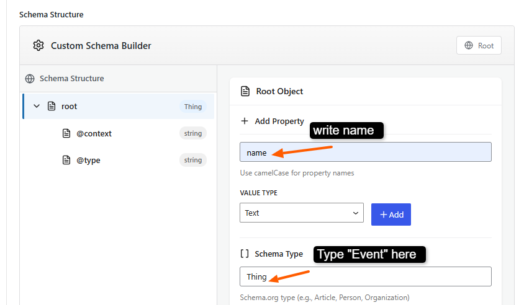Click the brackets icon beside Schema Type
This screenshot has width=524, height=305.
click(245, 254)
